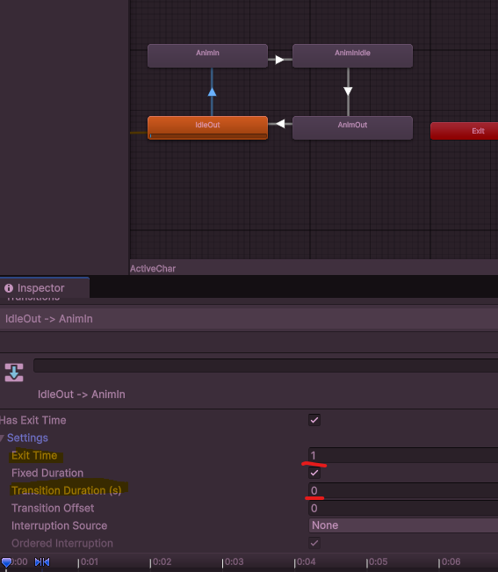Viewport: 498px width, 572px height.
Task: Toggle the Fixed Duration checkbox
Action: click(314, 473)
